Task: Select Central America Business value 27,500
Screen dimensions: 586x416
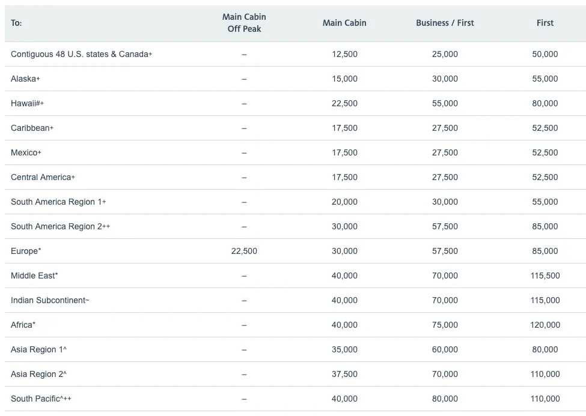Action: click(x=445, y=177)
